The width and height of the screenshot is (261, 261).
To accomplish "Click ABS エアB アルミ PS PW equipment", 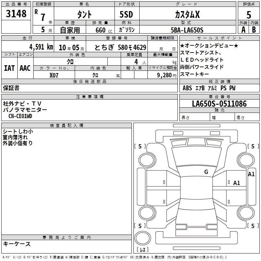I will (209, 88).
